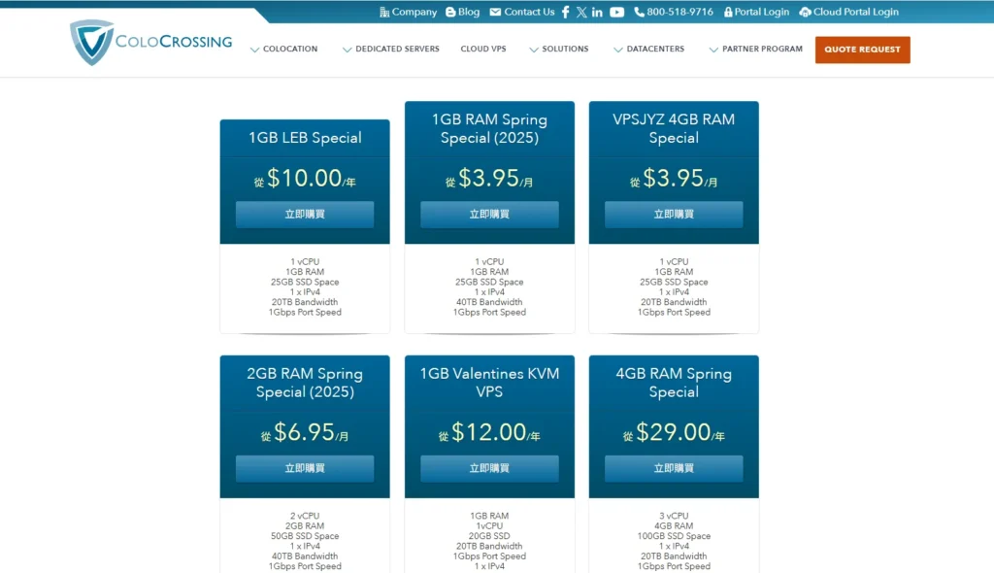Buy the 4GB RAM Spring Special
This screenshot has width=994, height=573.
(x=674, y=468)
